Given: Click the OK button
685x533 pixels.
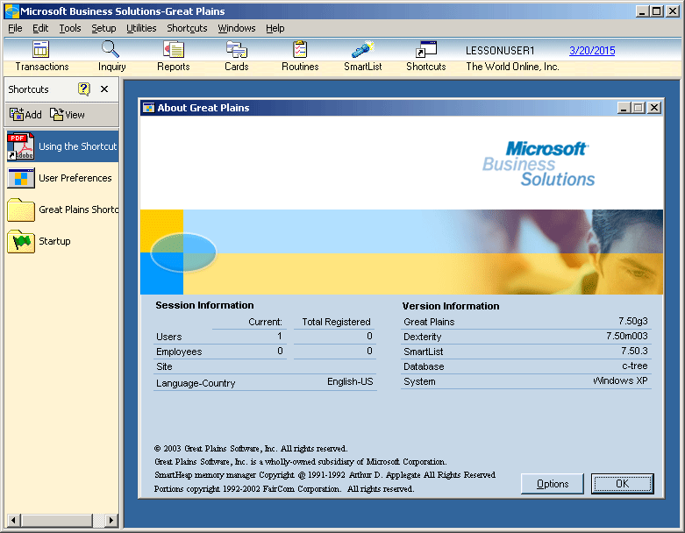Looking at the screenshot, I should point(622,484).
